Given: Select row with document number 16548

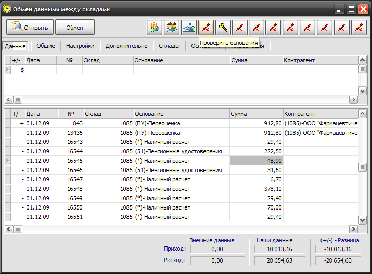Looking at the screenshot, I should click(181, 189).
